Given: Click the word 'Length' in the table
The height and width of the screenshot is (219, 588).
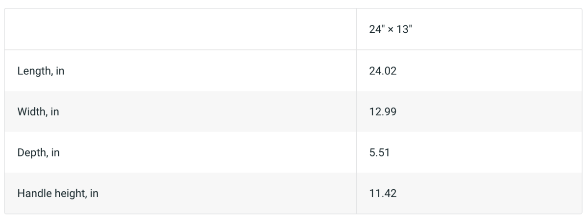Looking at the screenshot, I should [x=32, y=71].
